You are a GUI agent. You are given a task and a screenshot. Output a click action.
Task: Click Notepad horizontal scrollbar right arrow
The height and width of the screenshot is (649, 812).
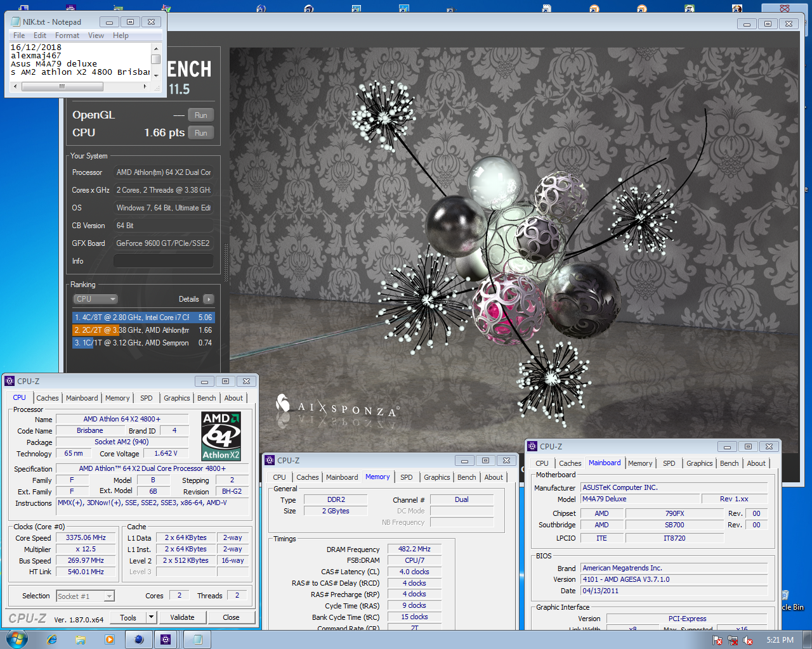(145, 86)
